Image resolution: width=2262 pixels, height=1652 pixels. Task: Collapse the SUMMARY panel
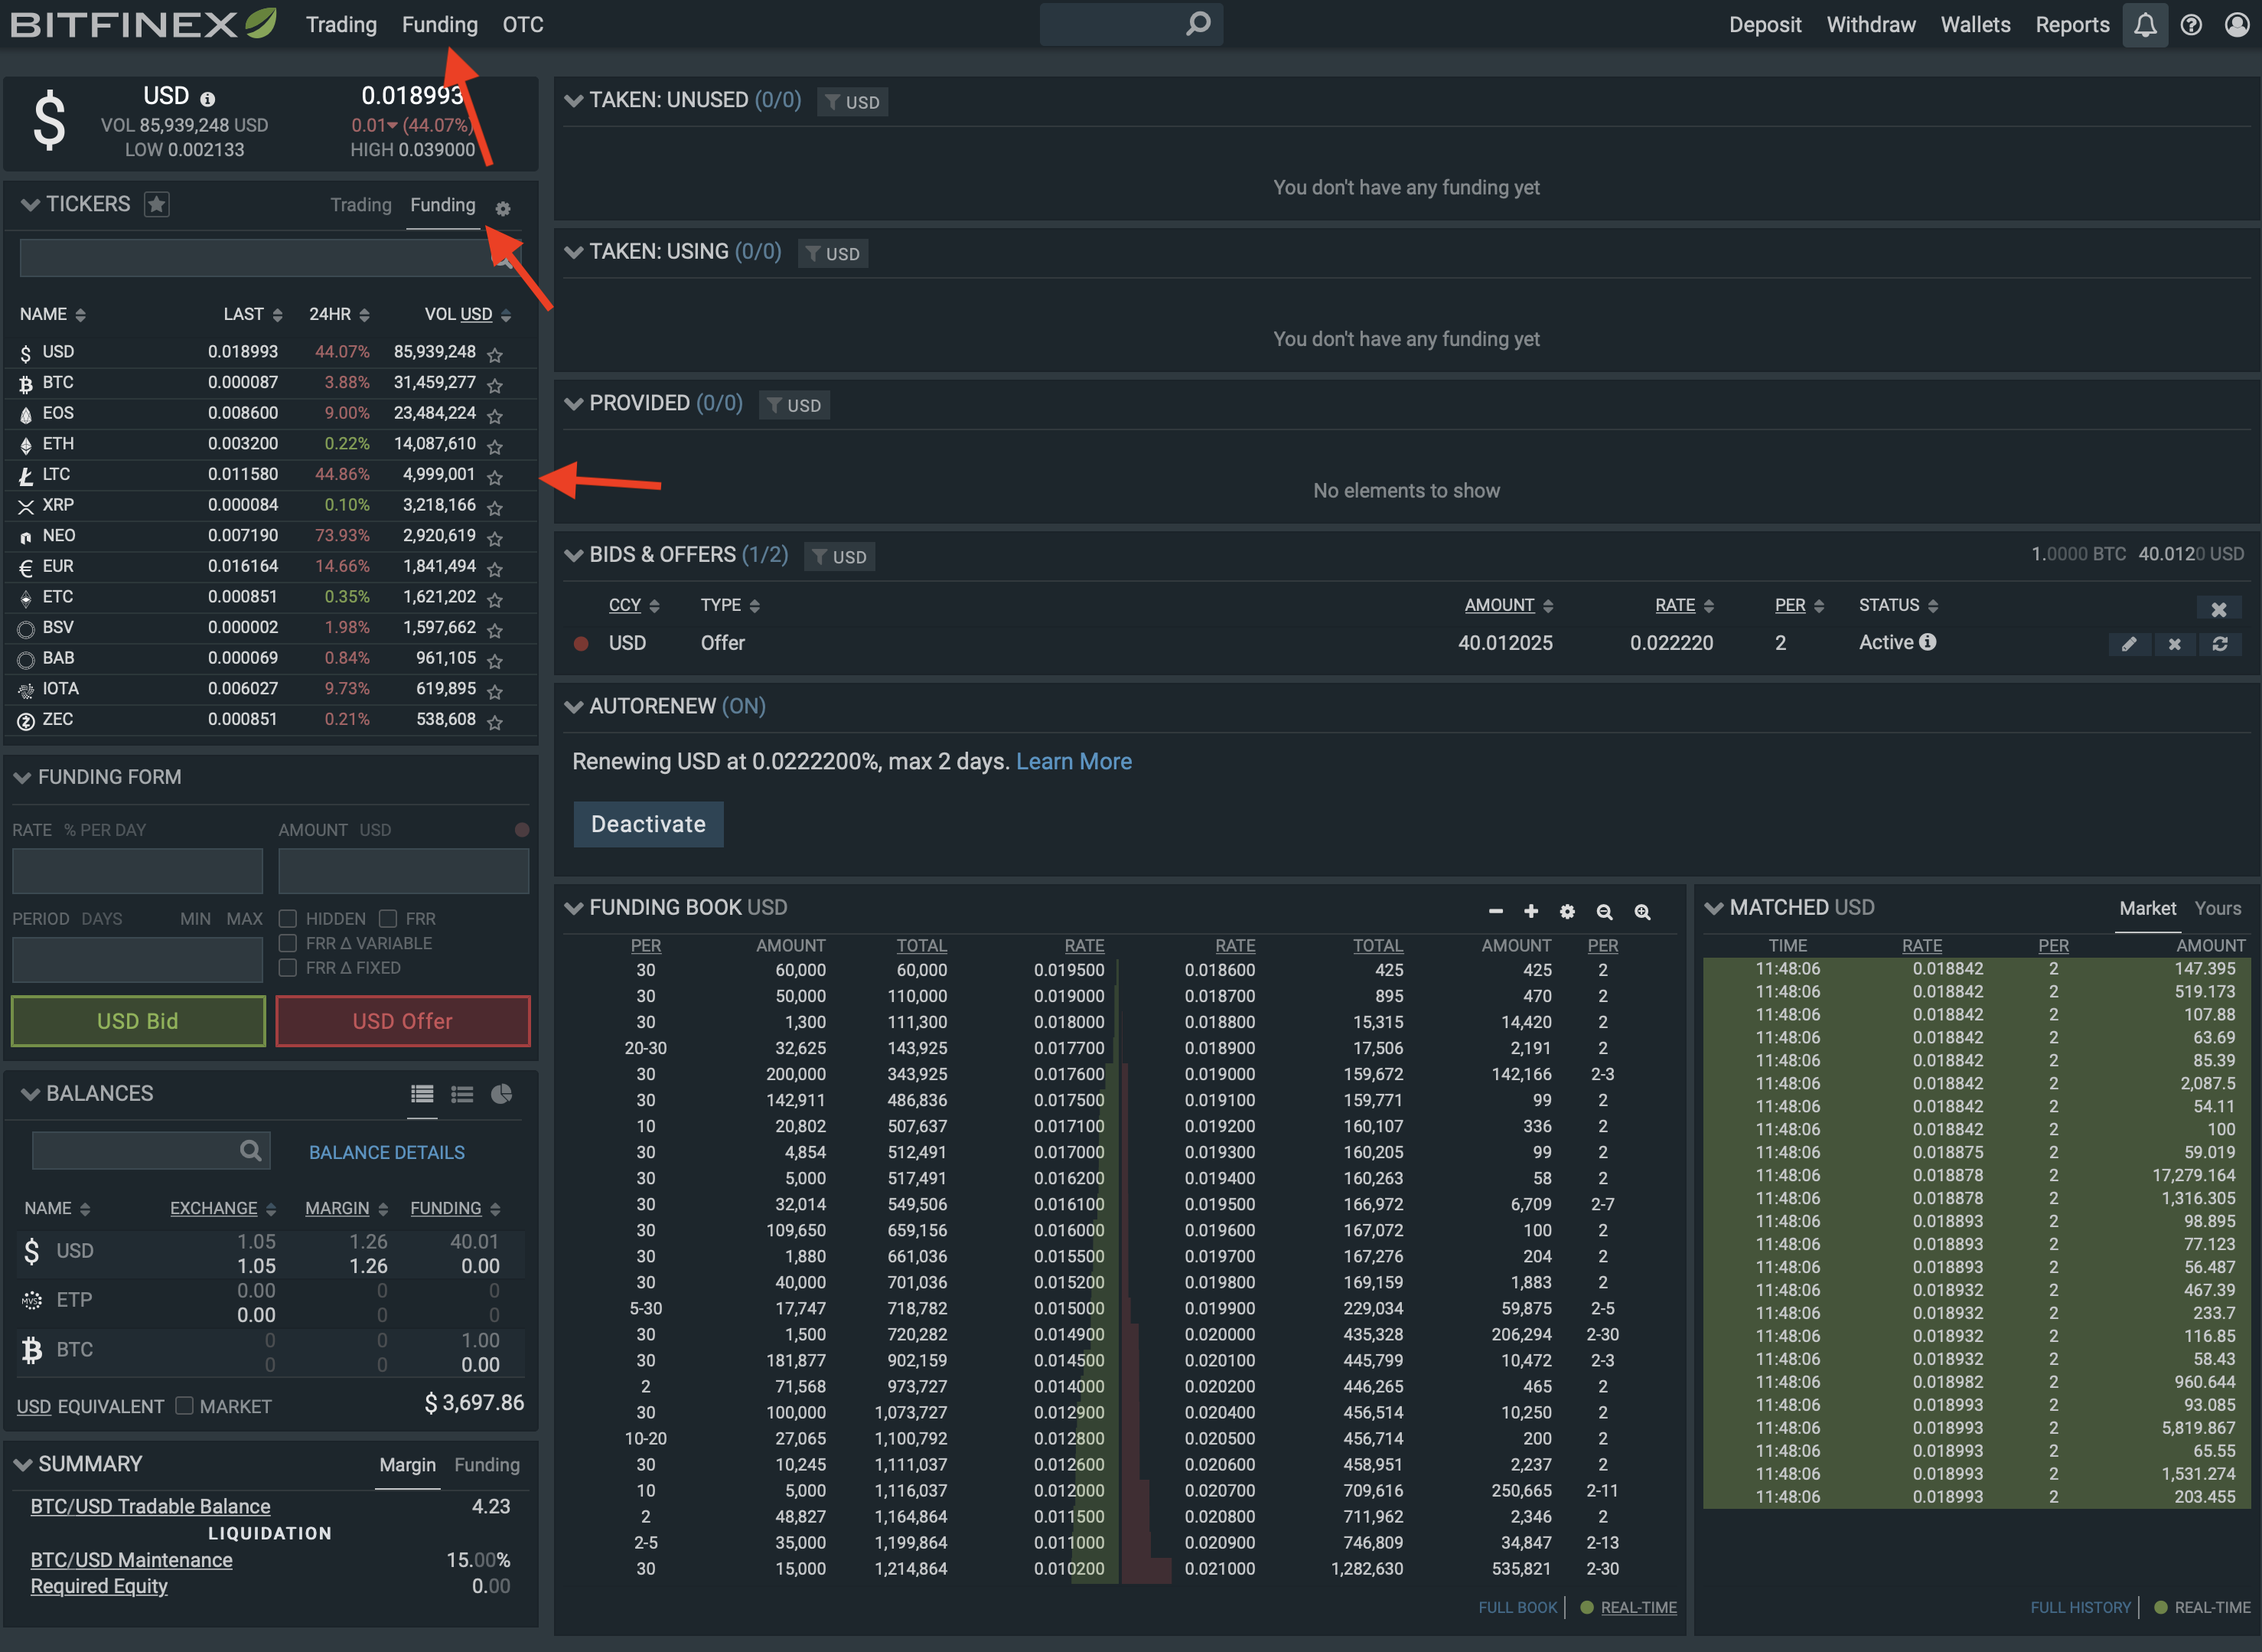point(22,1464)
